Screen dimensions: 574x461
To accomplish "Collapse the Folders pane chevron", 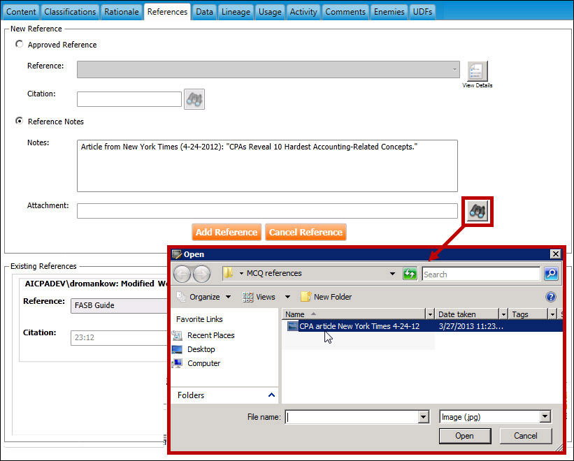I will pos(272,395).
